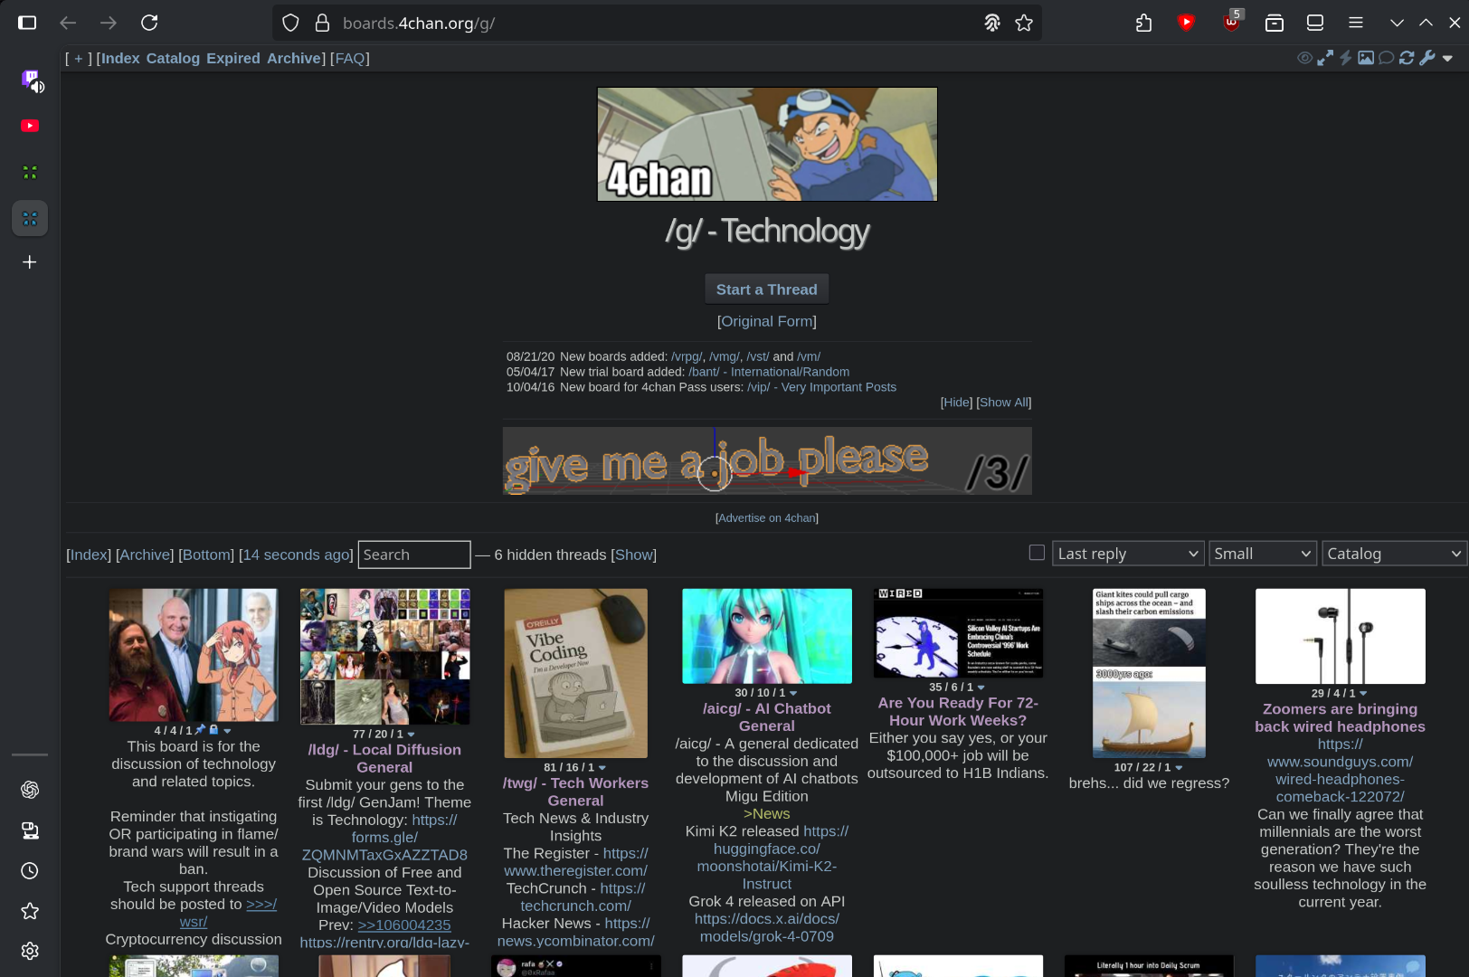Expand menu arrow on /aicg/ thread stats
Image resolution: width=1469 pixels, height=977 pixels.
click(x=793, y=693)
